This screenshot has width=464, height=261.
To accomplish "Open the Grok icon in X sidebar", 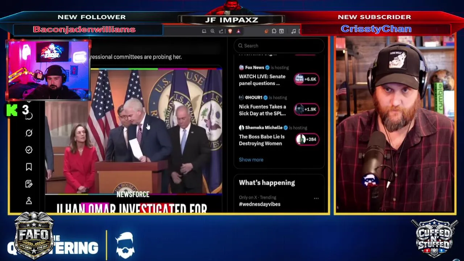I will coord(29,133).
